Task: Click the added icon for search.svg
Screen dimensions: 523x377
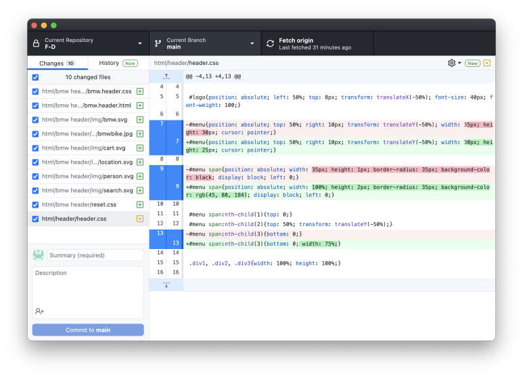Action: [140, 190]
